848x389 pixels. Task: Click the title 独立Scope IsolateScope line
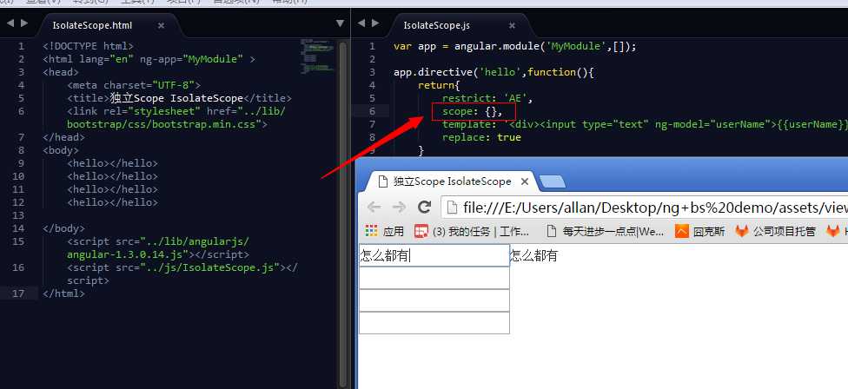coord(180,98)
